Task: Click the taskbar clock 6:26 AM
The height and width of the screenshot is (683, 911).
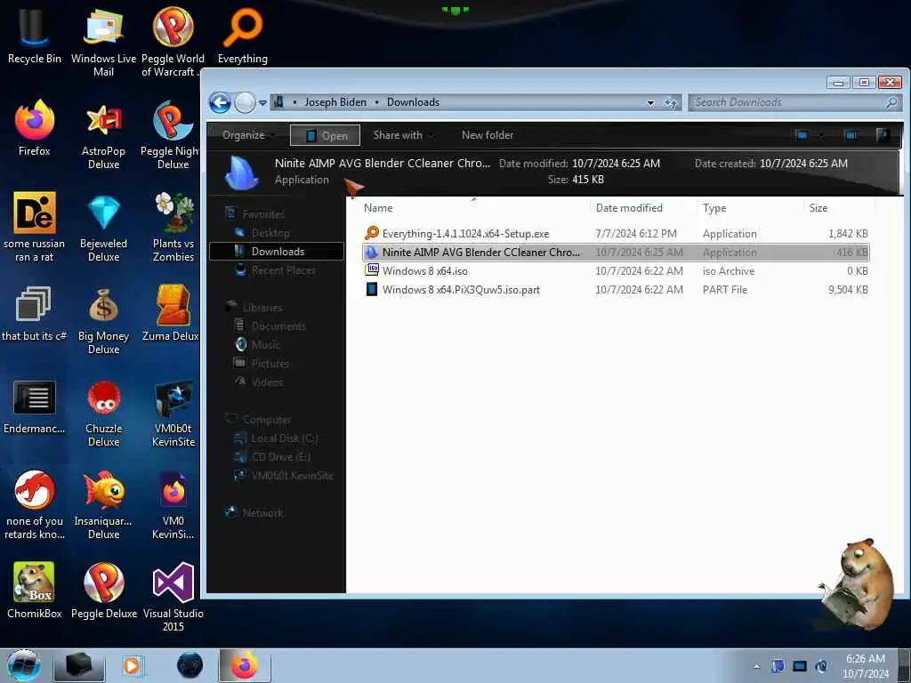Action: click(865, 666)
